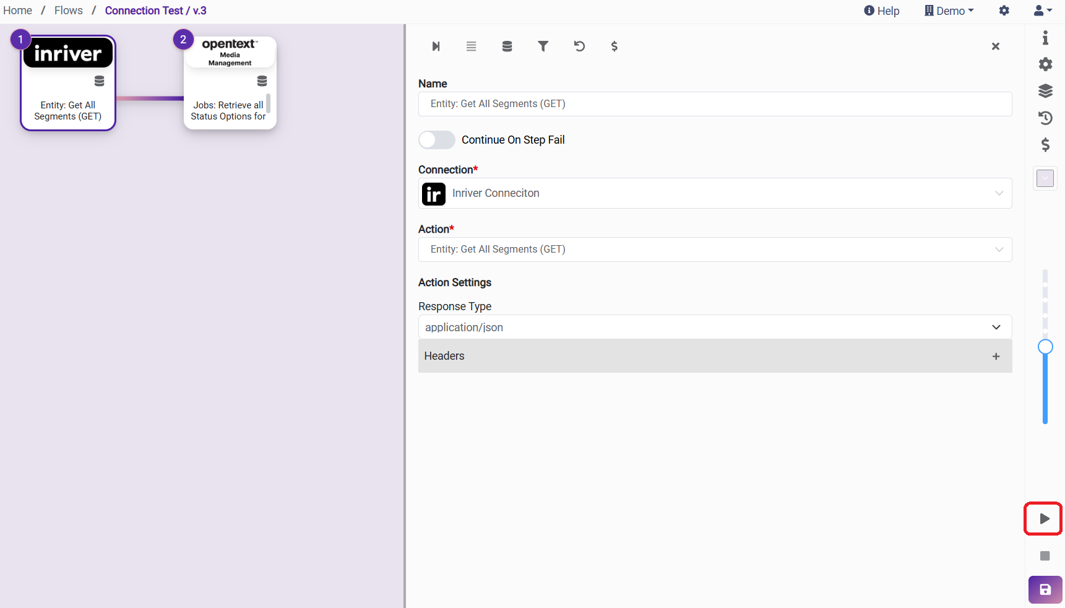Image resolution: width=1065 pixels, height=608 pixels.
Task: Click the database icon in panel toolbar
Action: pyautogui.click(x=507, y=46)
